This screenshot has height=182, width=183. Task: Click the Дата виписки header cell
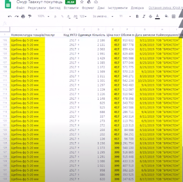145,35
